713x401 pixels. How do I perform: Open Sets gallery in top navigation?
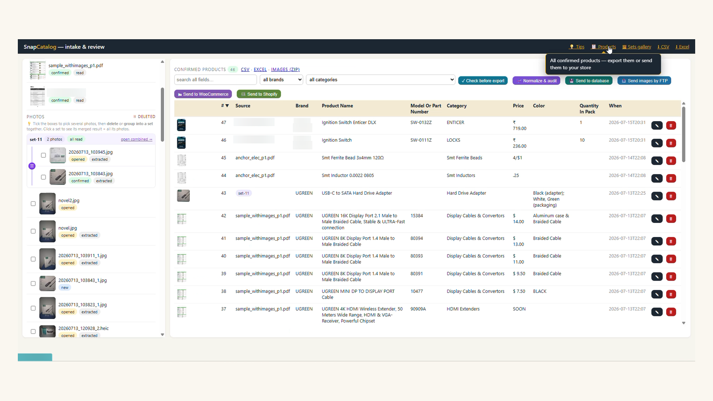(x=637, y=47)
